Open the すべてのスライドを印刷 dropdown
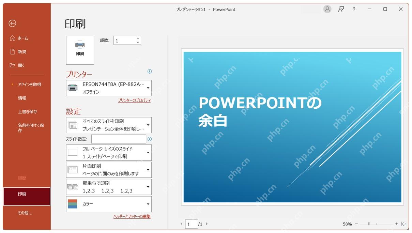Image resolution: width=412 pixels, height=233 pixels. coord(109,125)
